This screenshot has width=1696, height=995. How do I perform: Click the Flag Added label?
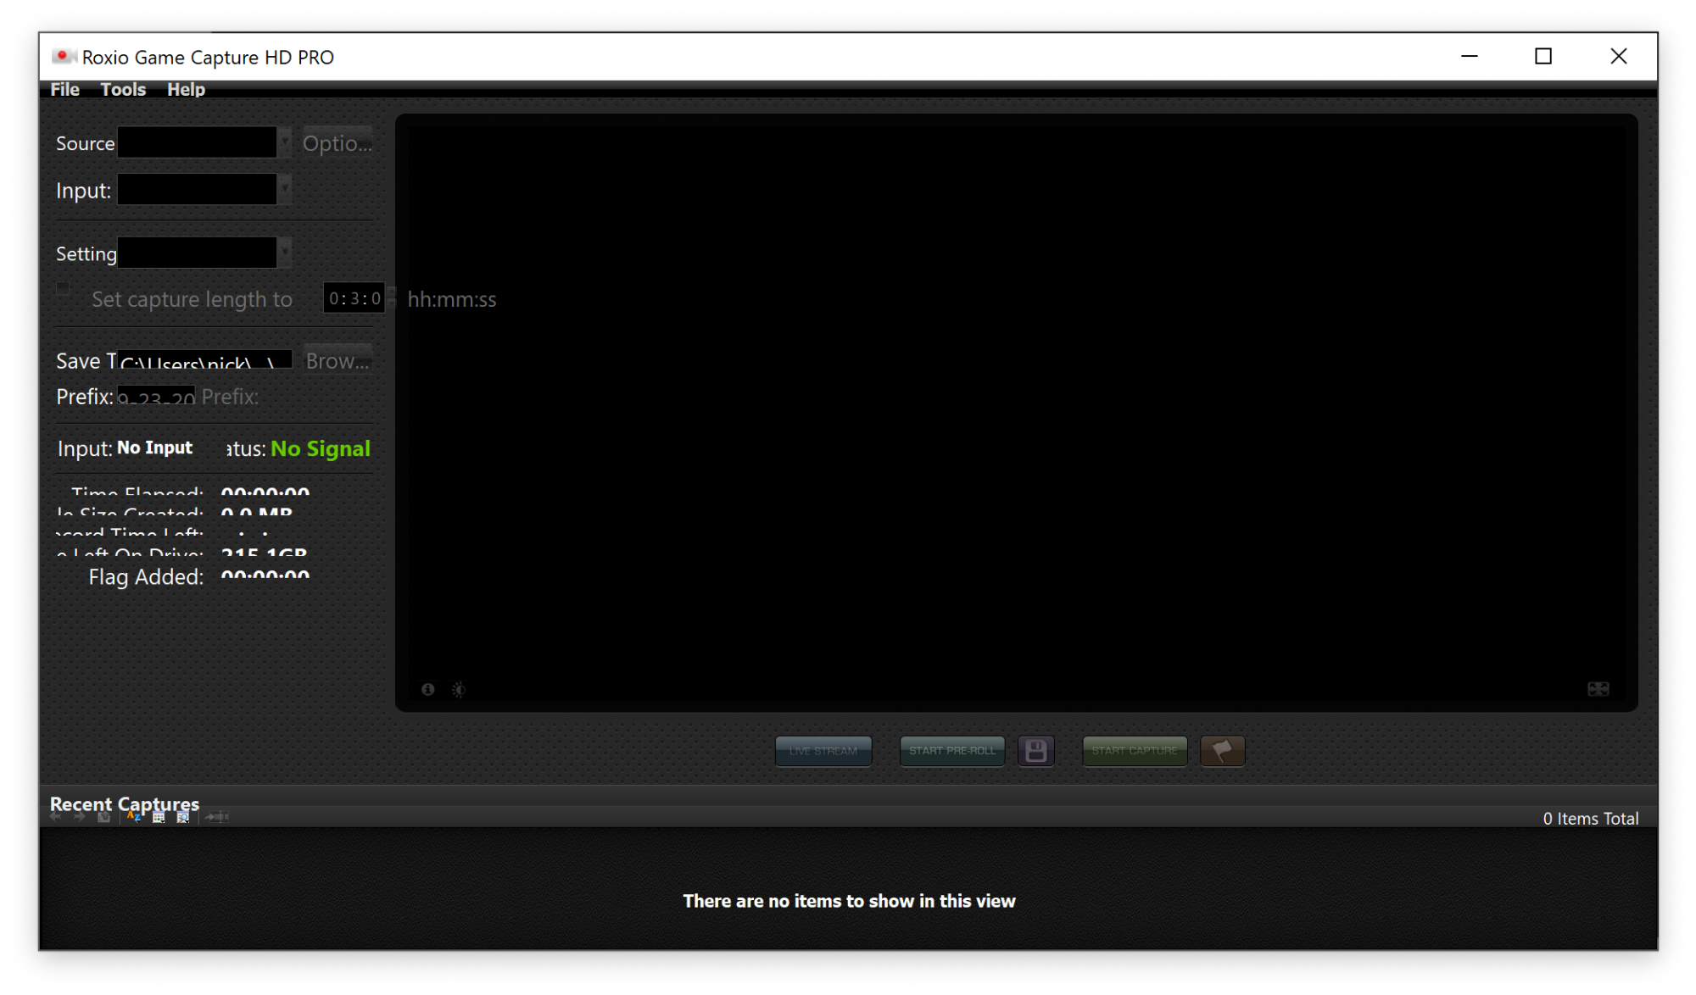(146, 576)
